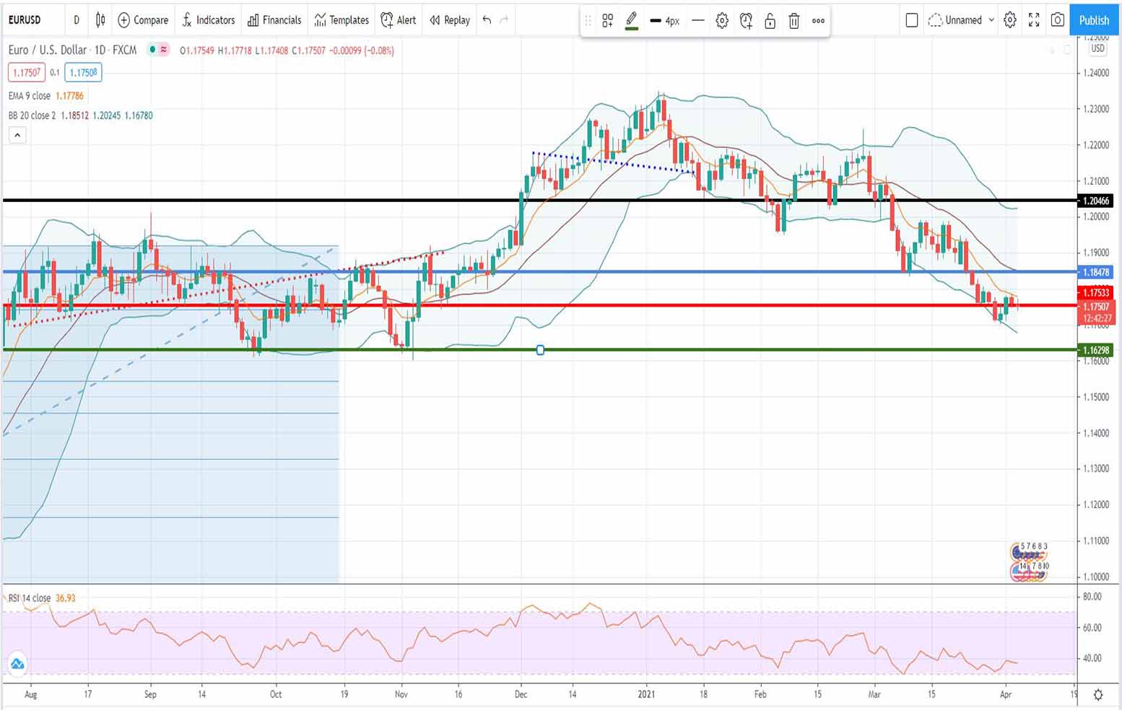Open the Unnamed layout dropdown
Viewport: 1122px width, 710px height.
click(962, 20)
